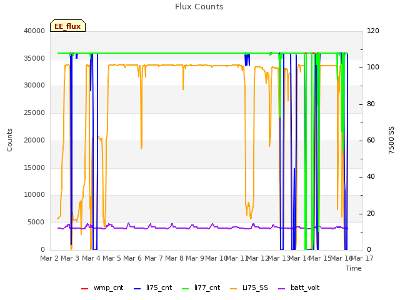Click the Mar 2 date label
400x300 pixels.
coord(49,258)
